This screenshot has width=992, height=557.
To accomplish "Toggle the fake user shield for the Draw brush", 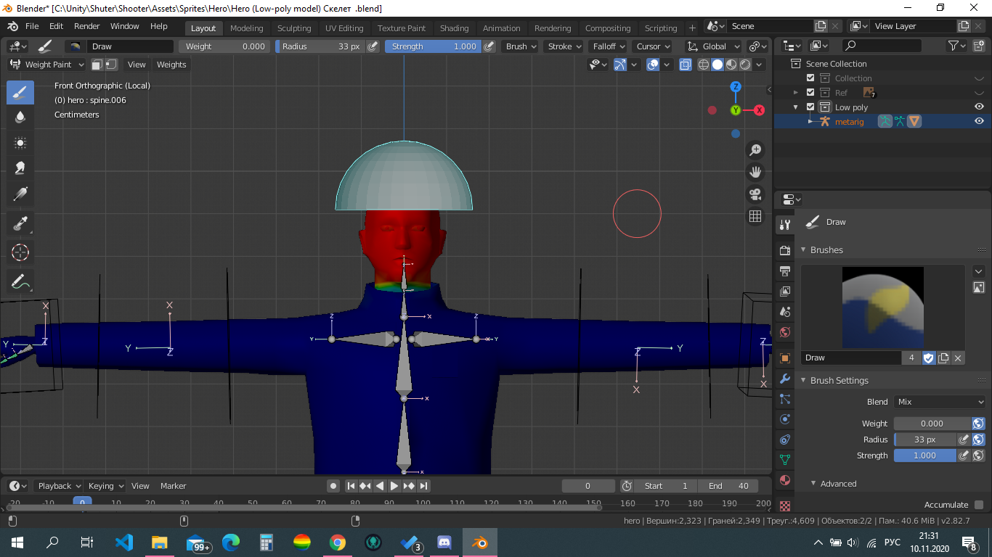I will tap(929, 358).
